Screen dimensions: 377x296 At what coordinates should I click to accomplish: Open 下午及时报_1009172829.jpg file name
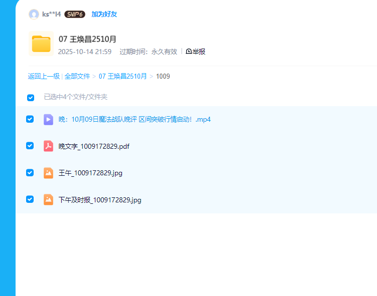[100, 200]
